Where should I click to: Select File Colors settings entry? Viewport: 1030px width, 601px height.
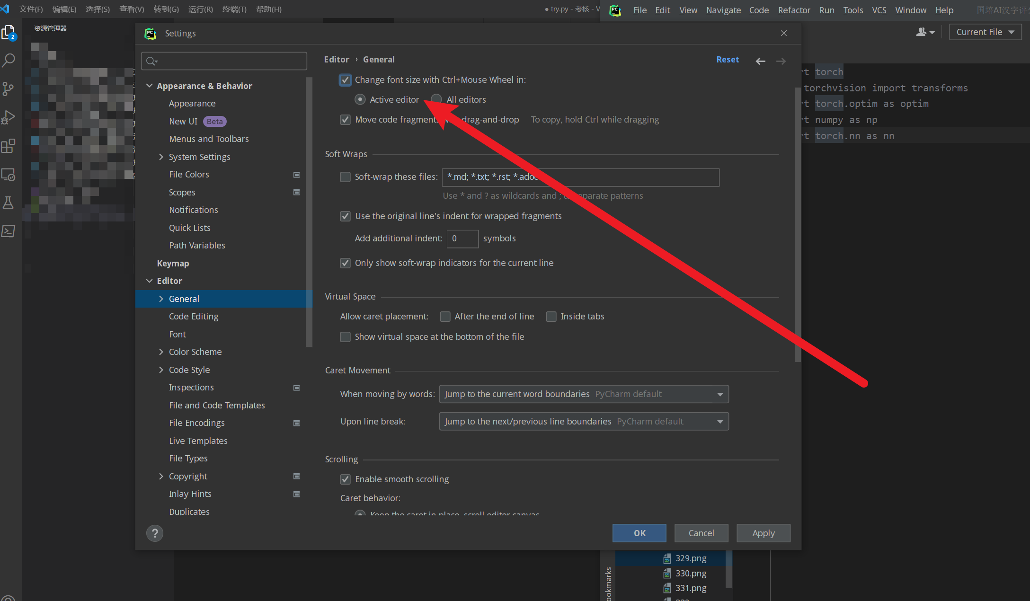(189, 174)
